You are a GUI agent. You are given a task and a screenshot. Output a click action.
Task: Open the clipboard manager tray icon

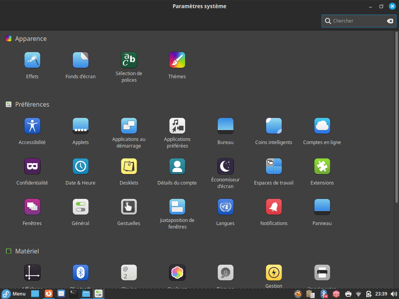tap(311, 294)
